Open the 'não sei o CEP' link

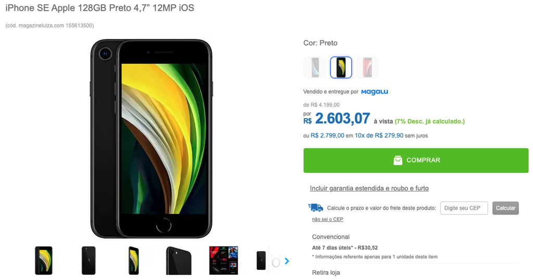point(327,219)
